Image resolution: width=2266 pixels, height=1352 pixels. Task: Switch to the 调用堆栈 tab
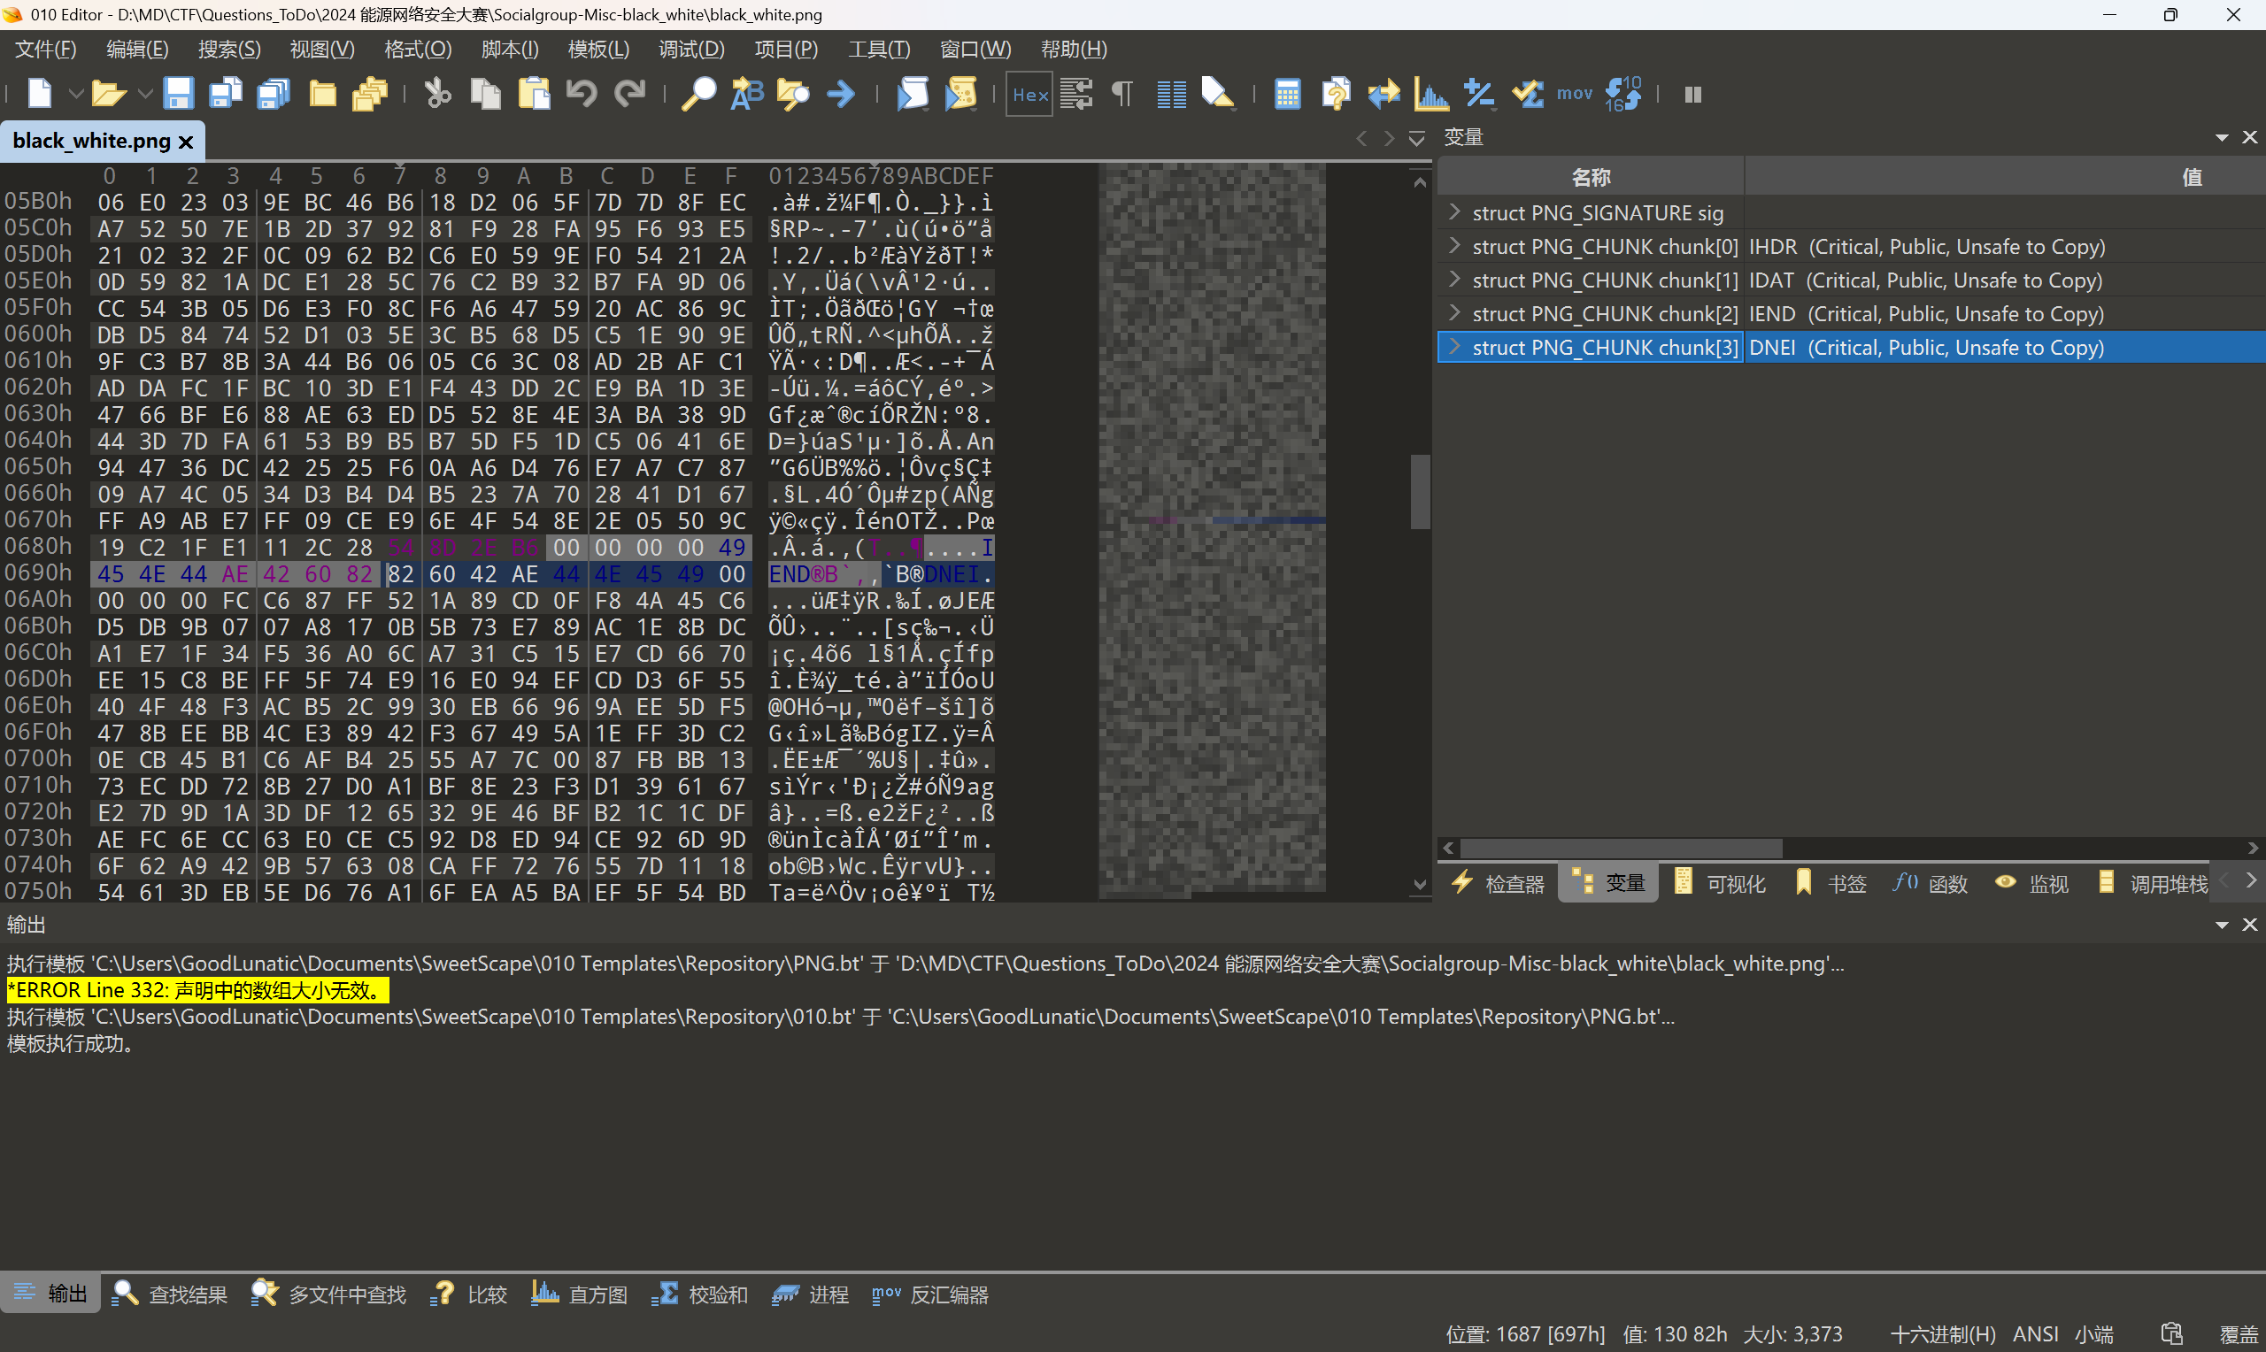coord(2152,884)
